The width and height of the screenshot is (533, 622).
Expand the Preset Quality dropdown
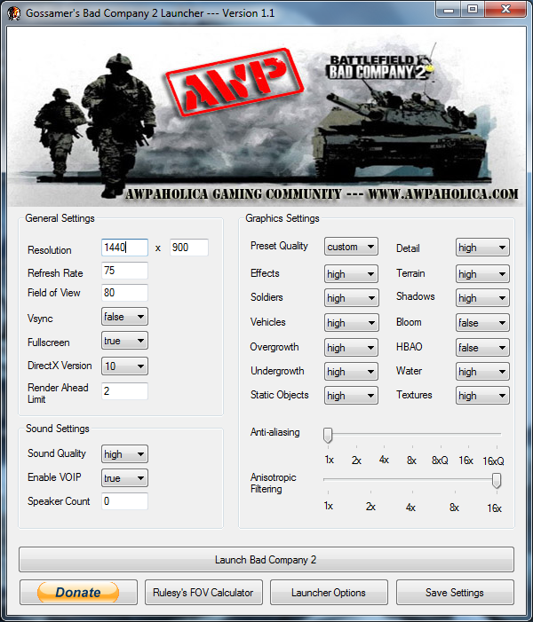352,247
